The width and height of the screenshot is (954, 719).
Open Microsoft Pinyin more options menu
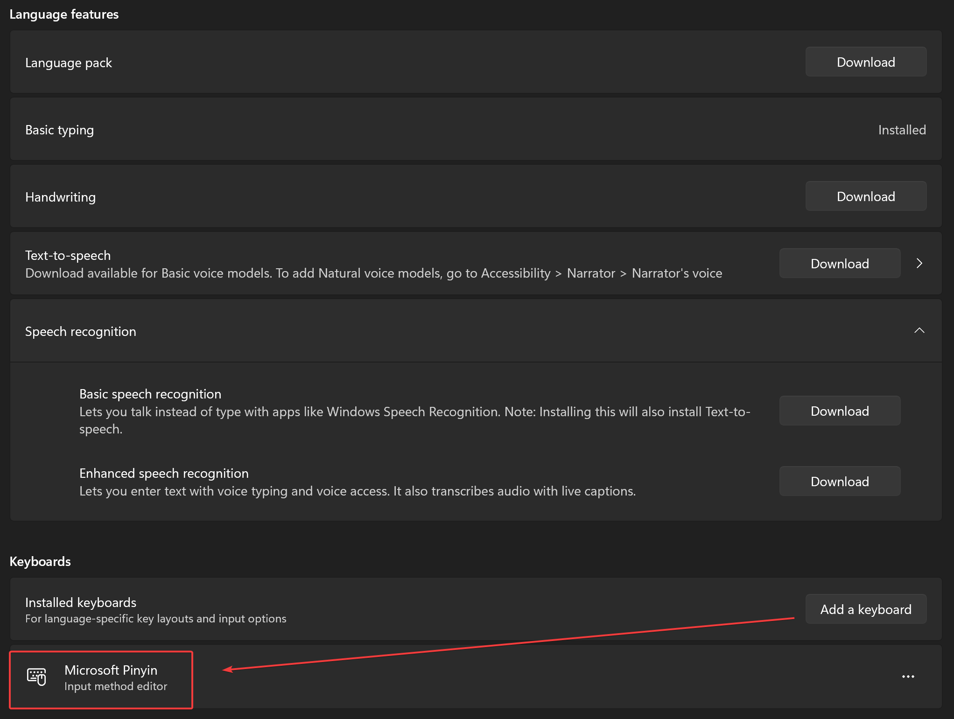click(x=908, y=677)
